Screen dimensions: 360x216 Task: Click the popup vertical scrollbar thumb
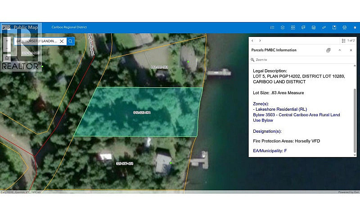point(355,121)
